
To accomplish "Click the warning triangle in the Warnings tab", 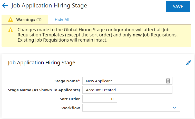I will coord(10,19).
